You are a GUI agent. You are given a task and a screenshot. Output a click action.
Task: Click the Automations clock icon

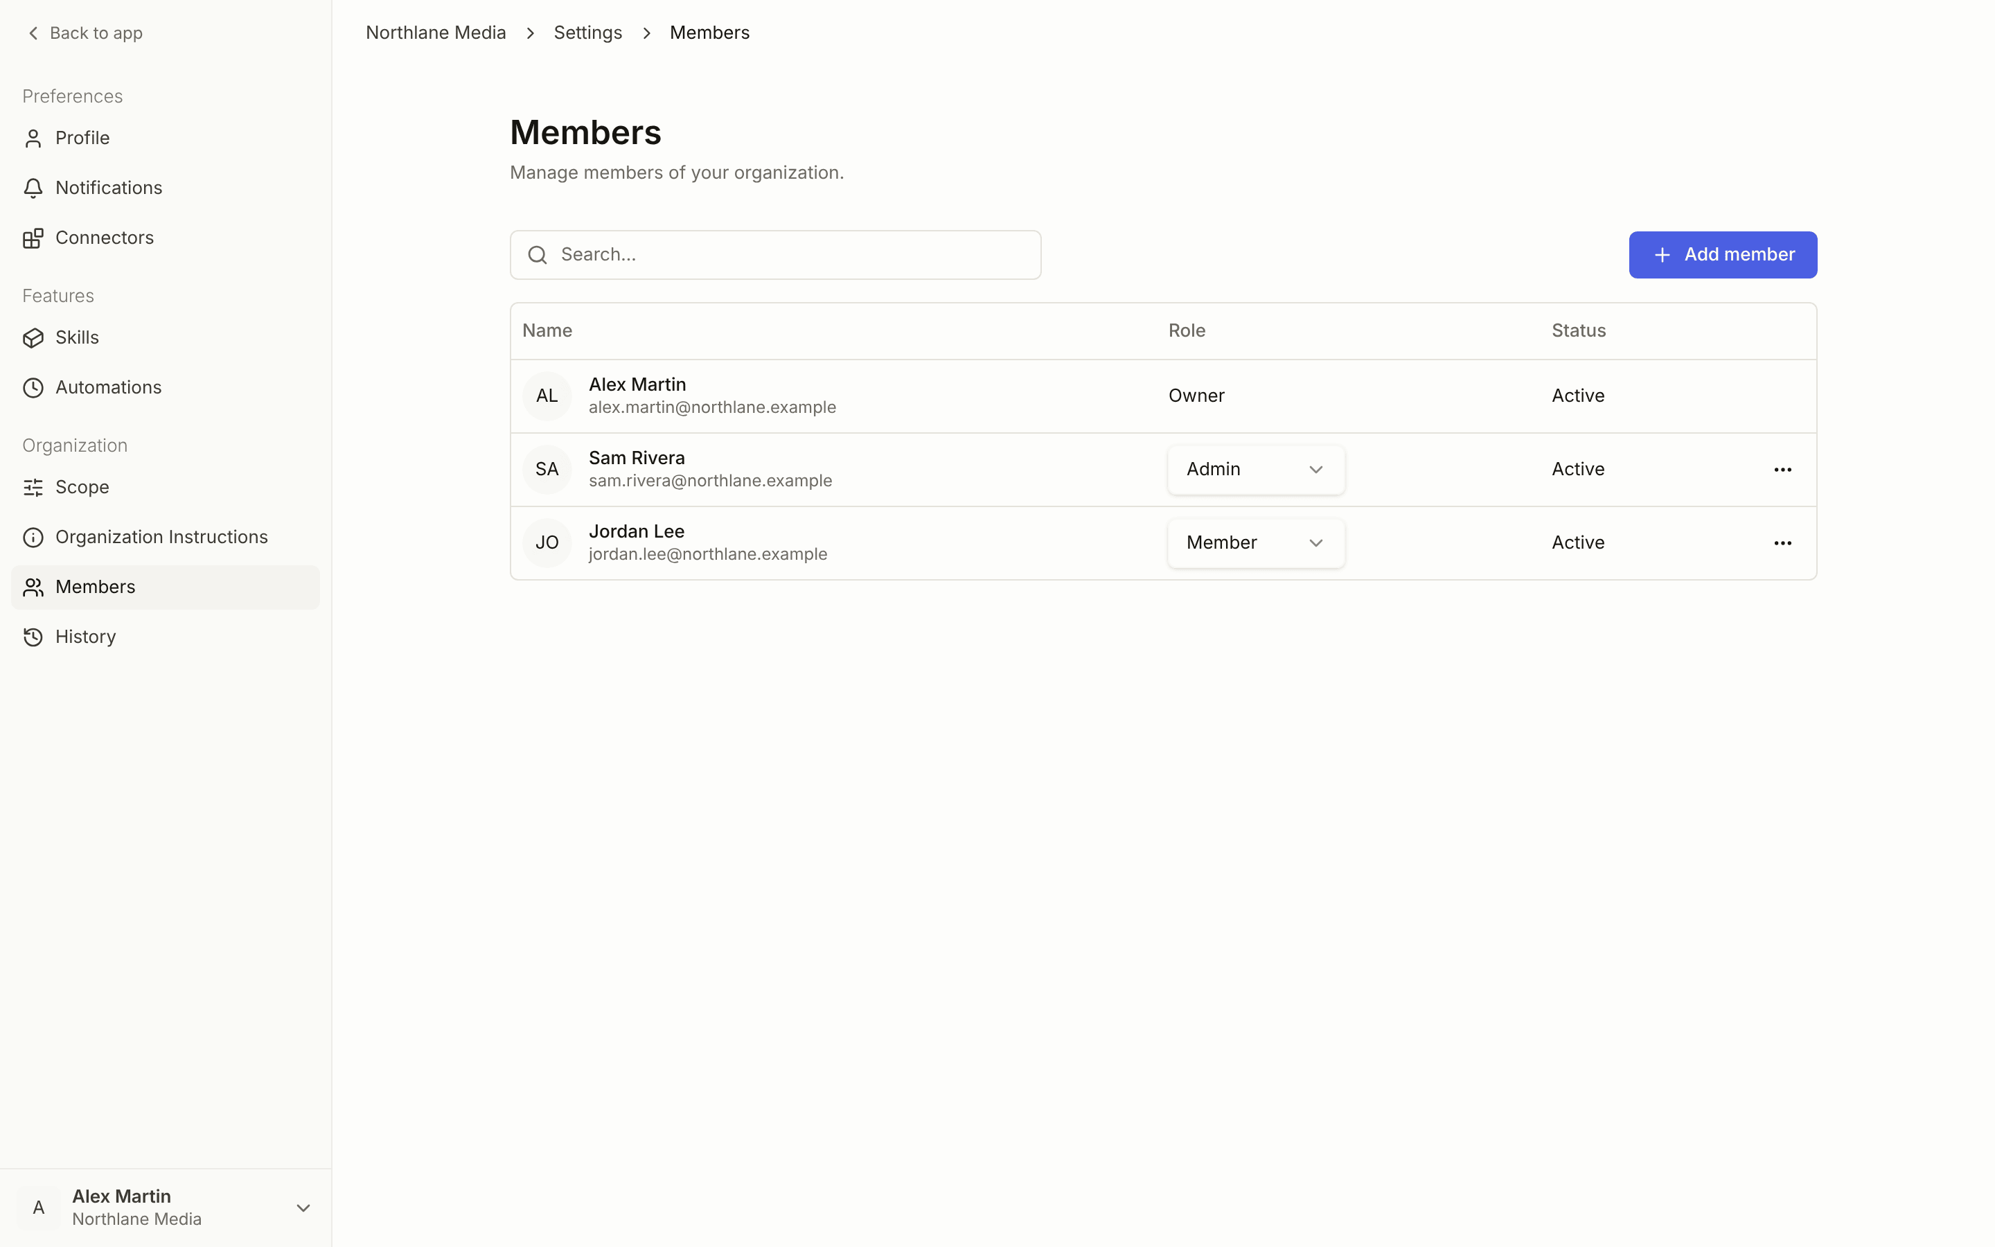[x=33, y=388]
